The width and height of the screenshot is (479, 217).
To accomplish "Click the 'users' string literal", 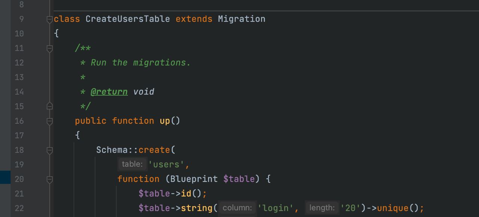I will (167, 164).
